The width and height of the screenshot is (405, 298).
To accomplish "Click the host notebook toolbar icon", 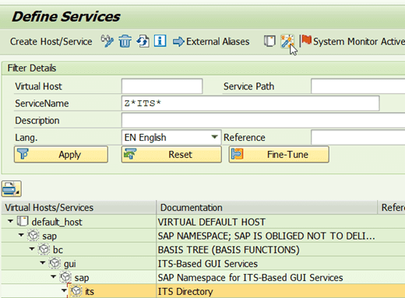I will 269,41.
